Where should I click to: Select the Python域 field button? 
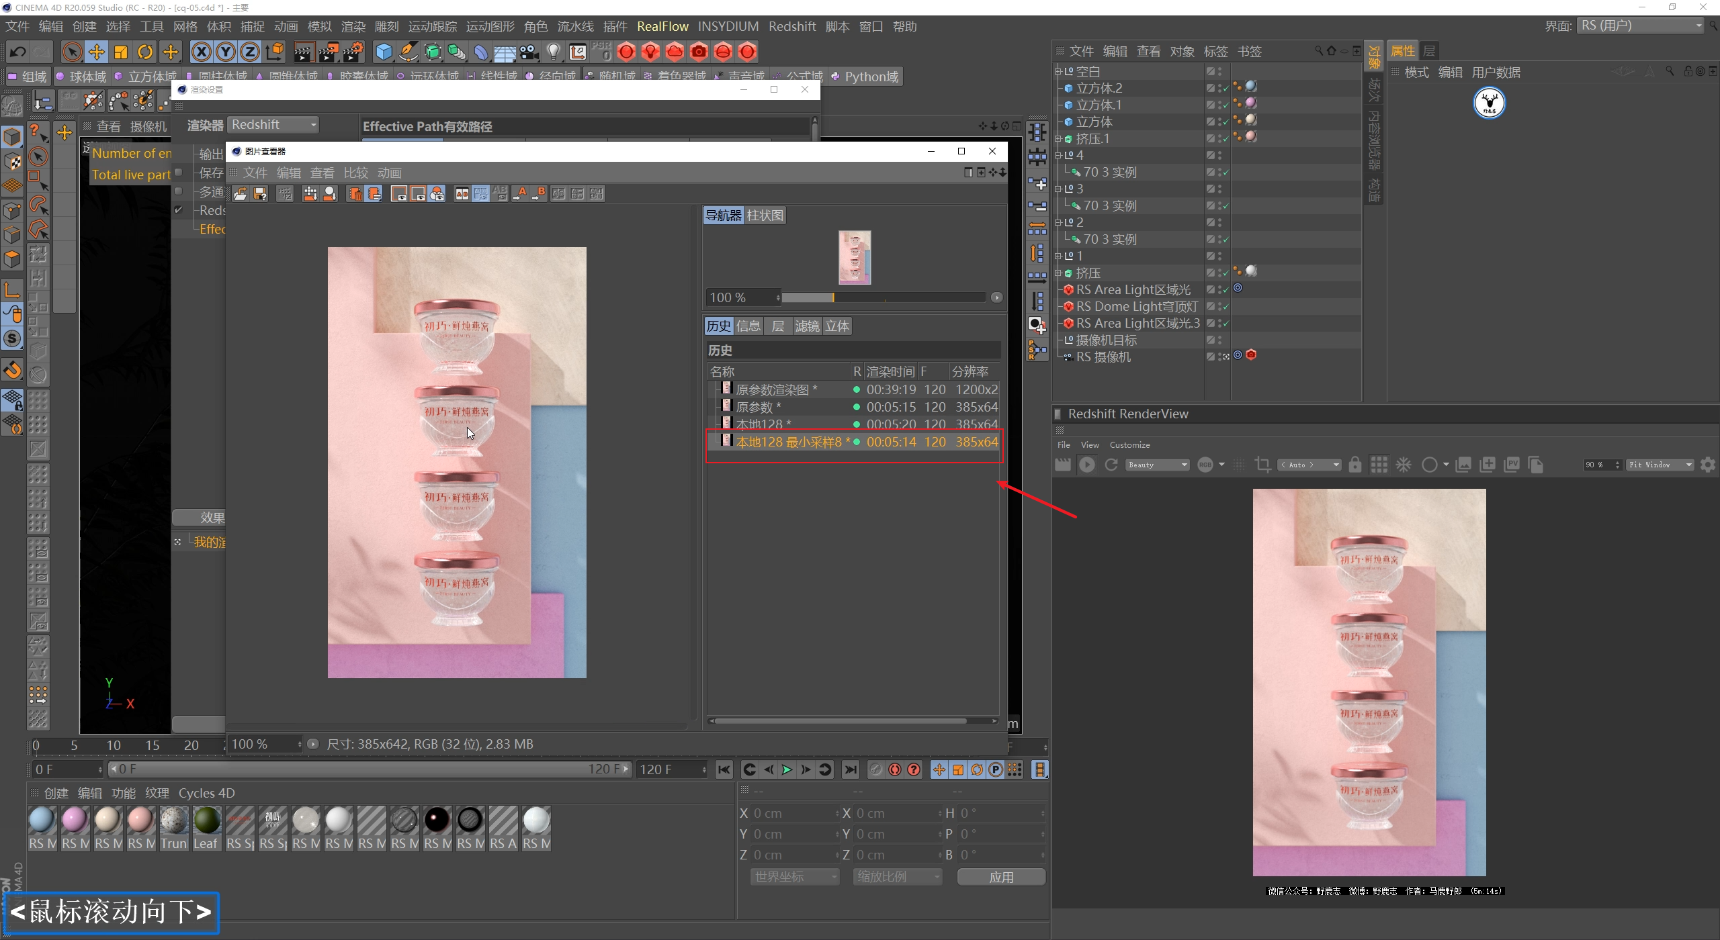(x=865, y=77)
